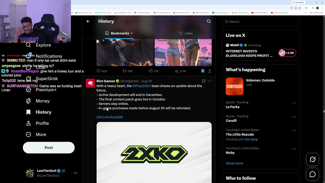Open the browser extensions puzzle icon
Viewport: 325px width, 183px height.
click(x=306, y=8)
